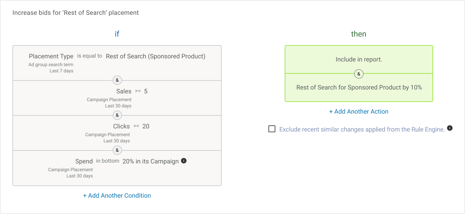Click the info icon next to Spend condition
The width and height of the screenshot is (465, 214).
[184, 161]
